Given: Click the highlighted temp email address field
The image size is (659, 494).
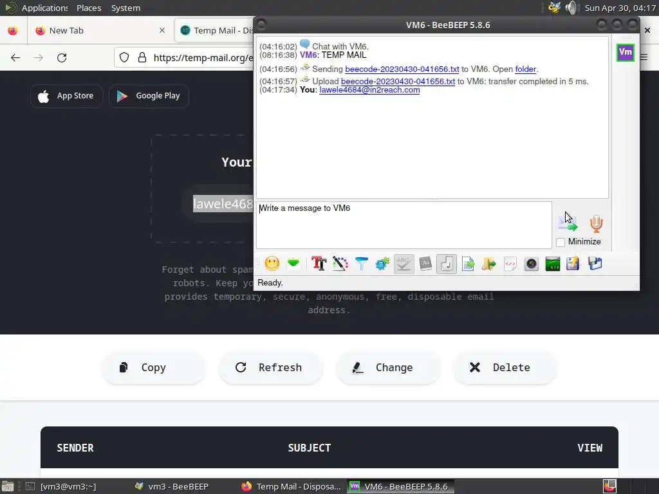Looking at the screenshot, I should point(223,204).
